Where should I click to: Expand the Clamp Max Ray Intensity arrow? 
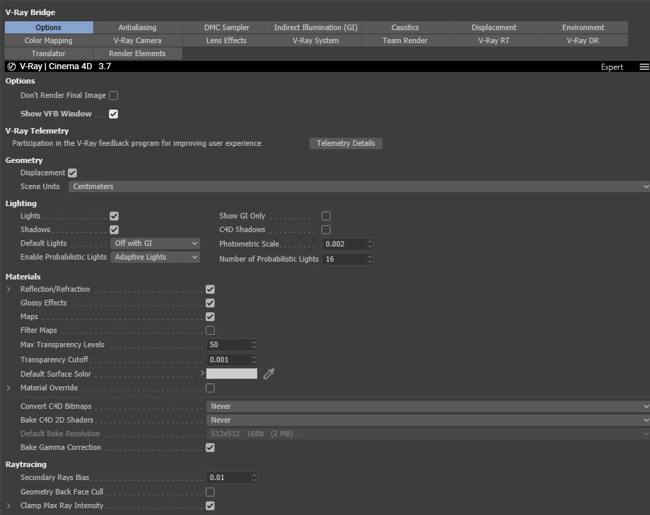pyautogui.click(x=9, y=505)
